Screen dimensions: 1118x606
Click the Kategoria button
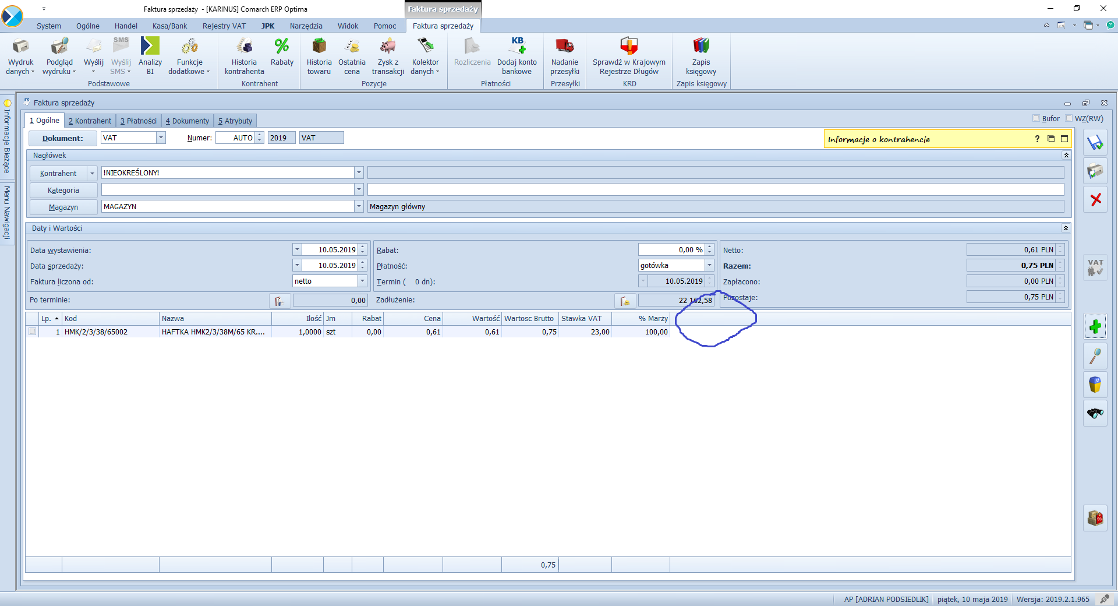[x=63, y=190]
